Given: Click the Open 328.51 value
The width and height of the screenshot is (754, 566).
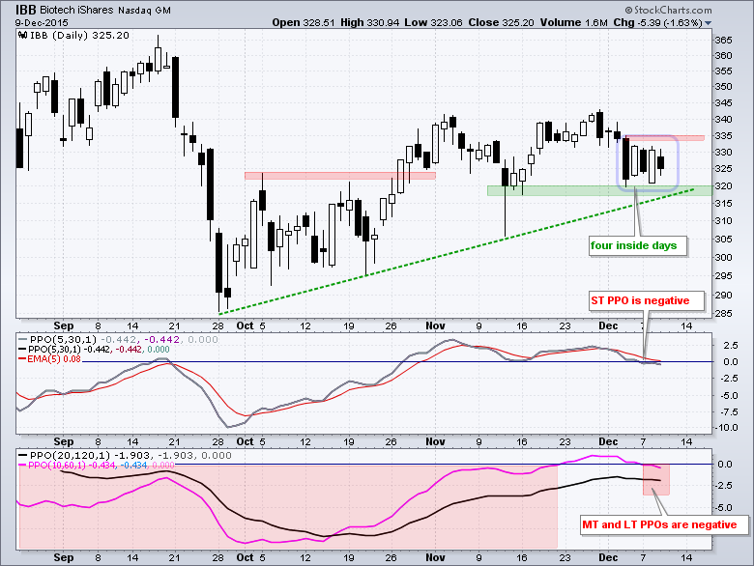Looking at the screenshot, I should pos(304,22).
